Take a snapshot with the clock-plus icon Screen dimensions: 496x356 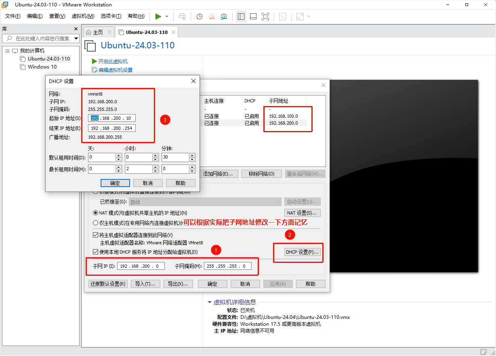point(200,17)
